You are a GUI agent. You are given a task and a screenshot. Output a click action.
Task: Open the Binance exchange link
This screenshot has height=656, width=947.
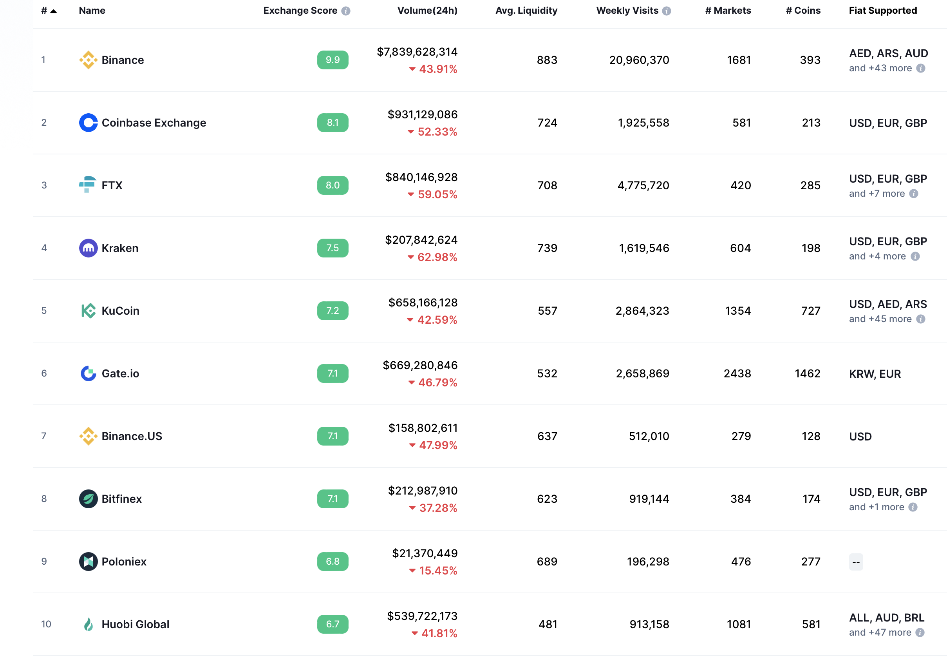pyautogui.click(x=123, y=60)
